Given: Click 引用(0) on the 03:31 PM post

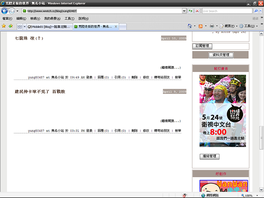Looking at the screenshot, I should (x=120, y=131).
